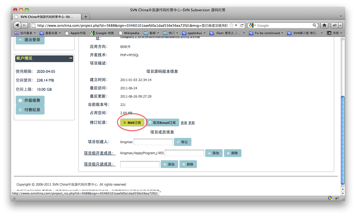Expand 热门 bookmarks folder
This screenshot has height=216, width=354.
pos(170,33)
